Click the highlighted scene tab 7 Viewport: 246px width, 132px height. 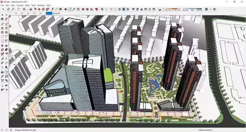coord(49,13)
